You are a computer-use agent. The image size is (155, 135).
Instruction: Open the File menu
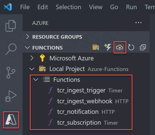[x=25, y=7]
